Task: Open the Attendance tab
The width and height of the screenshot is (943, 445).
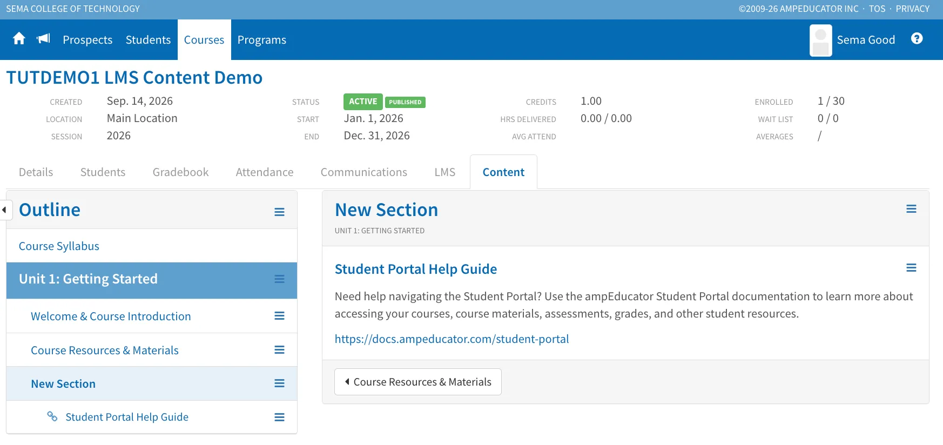Action: [x=265, y=172]
